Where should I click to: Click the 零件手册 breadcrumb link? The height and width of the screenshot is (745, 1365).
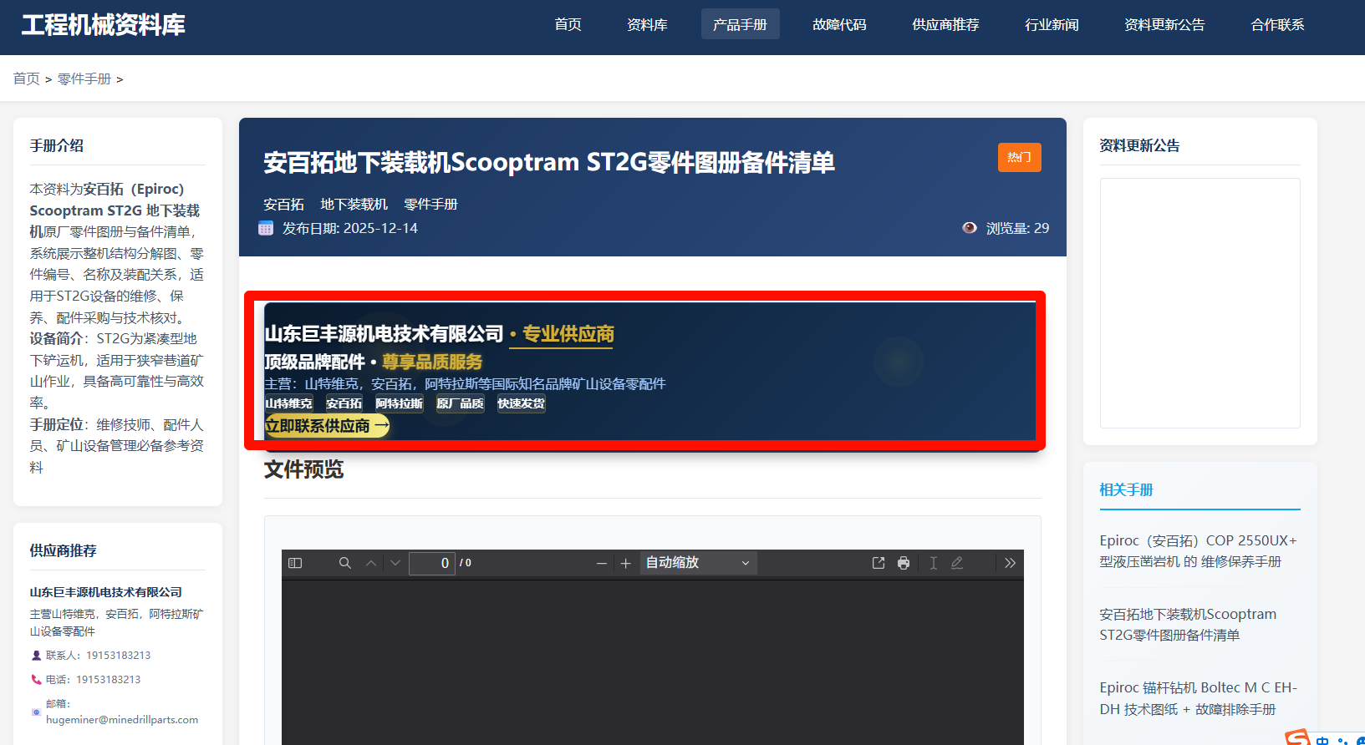click(84, 79)
